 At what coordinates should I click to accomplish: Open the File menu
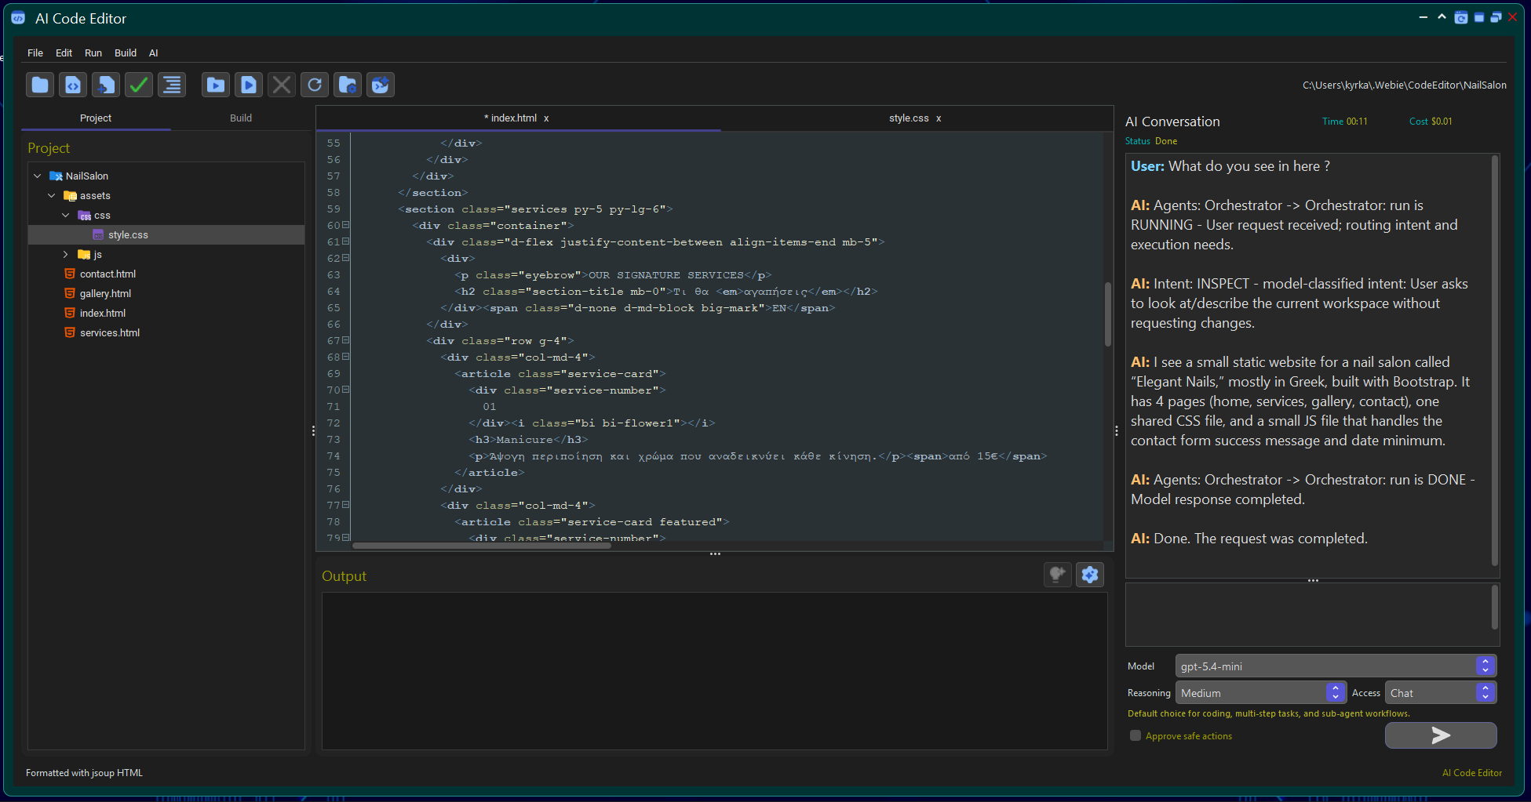click(35, 53)
